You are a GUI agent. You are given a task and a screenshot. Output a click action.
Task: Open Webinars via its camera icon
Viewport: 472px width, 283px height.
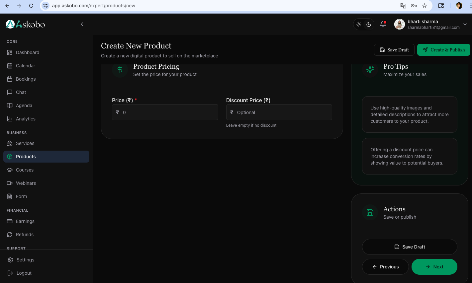(10, 183)
